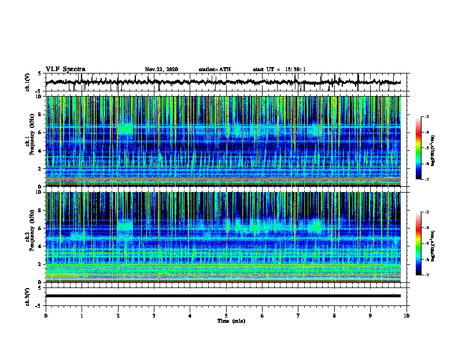Click the time axis tick label "3"
458x354 pixels.
pos(154,316)
